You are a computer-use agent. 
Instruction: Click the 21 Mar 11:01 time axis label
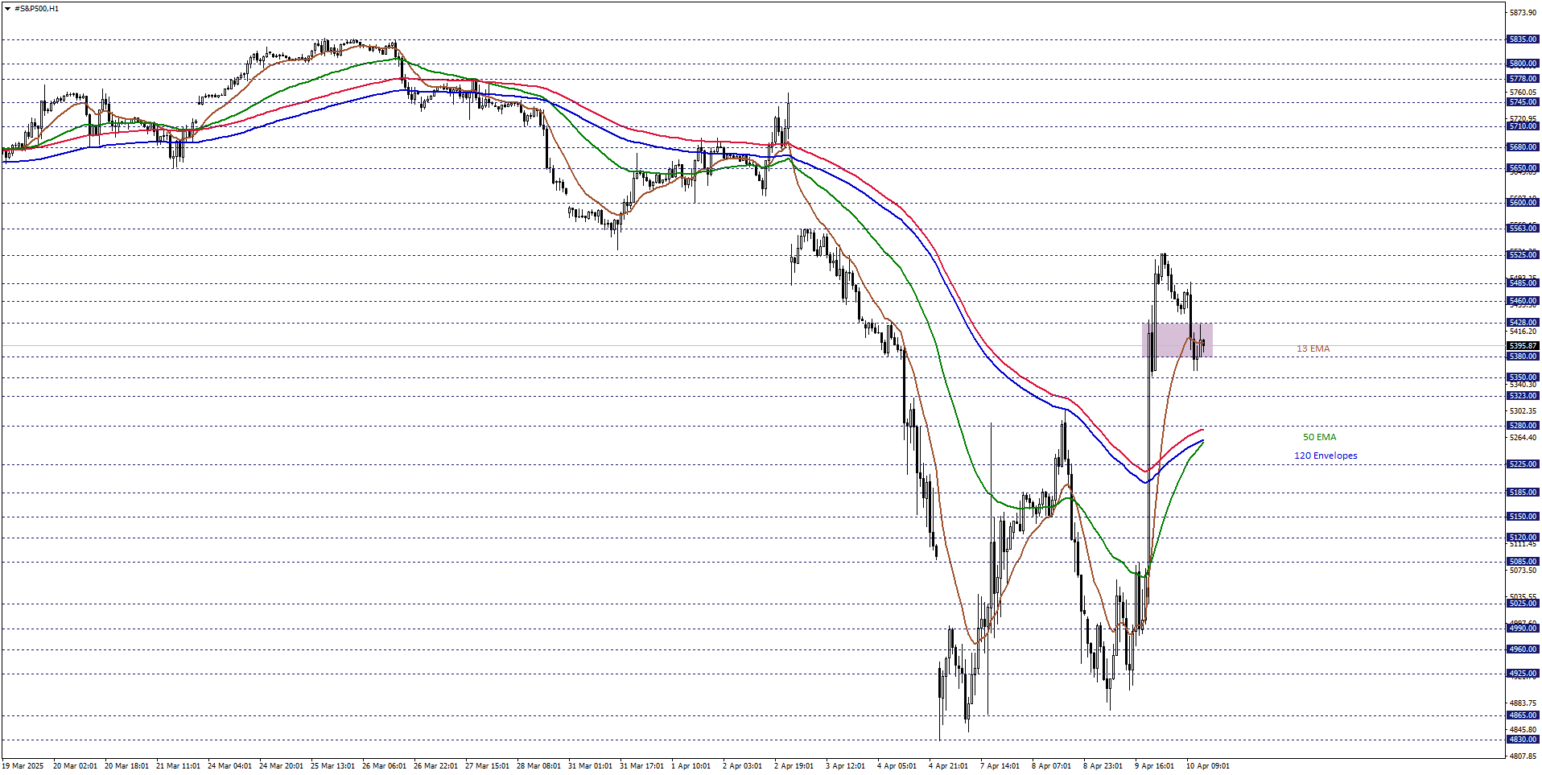tap(178, 766)
